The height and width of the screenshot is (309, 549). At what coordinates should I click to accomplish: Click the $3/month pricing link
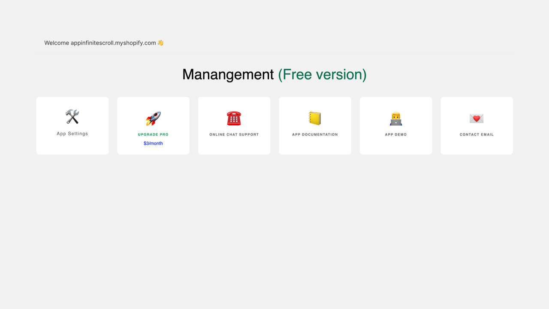coord(153,143)
